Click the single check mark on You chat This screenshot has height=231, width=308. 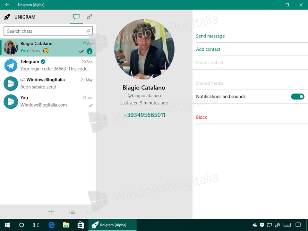click(90, 106)
